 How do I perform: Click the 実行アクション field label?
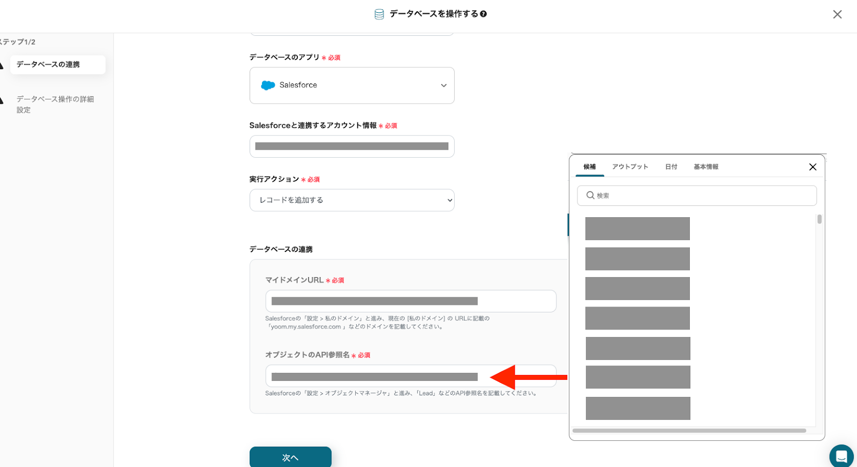coord(274,179)
